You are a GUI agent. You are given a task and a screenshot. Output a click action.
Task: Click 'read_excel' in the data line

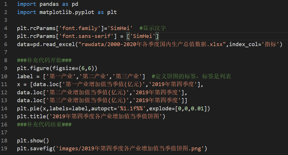coord(63,44)
